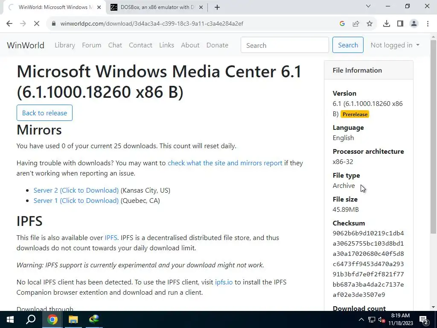Viewport: 437px width, 328px height.
Task: Open Chrome three-dot menu
Action: pos(428,24)
